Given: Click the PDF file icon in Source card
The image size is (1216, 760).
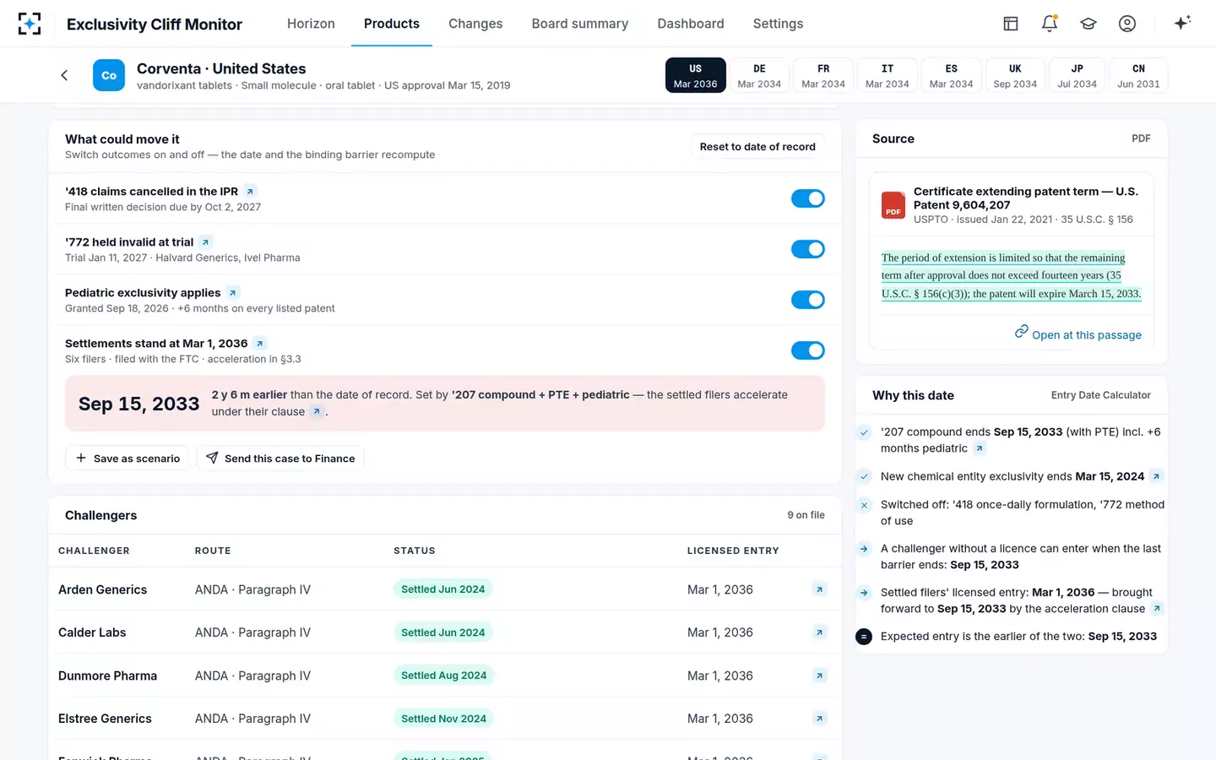Looking at the screenshot, I should [x=893, y=205].
